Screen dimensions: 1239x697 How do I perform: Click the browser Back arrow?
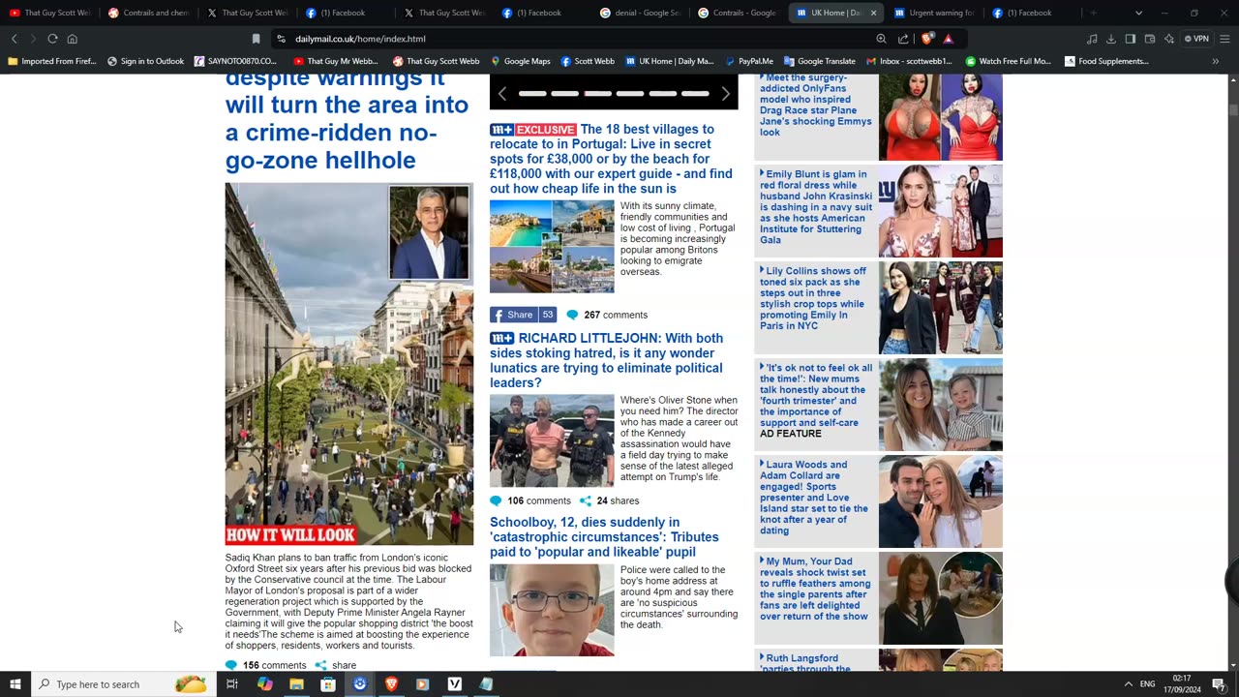[x=14, y=39]
